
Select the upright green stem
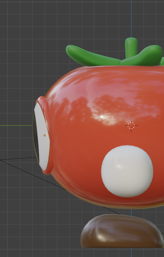tap(131, 47)
